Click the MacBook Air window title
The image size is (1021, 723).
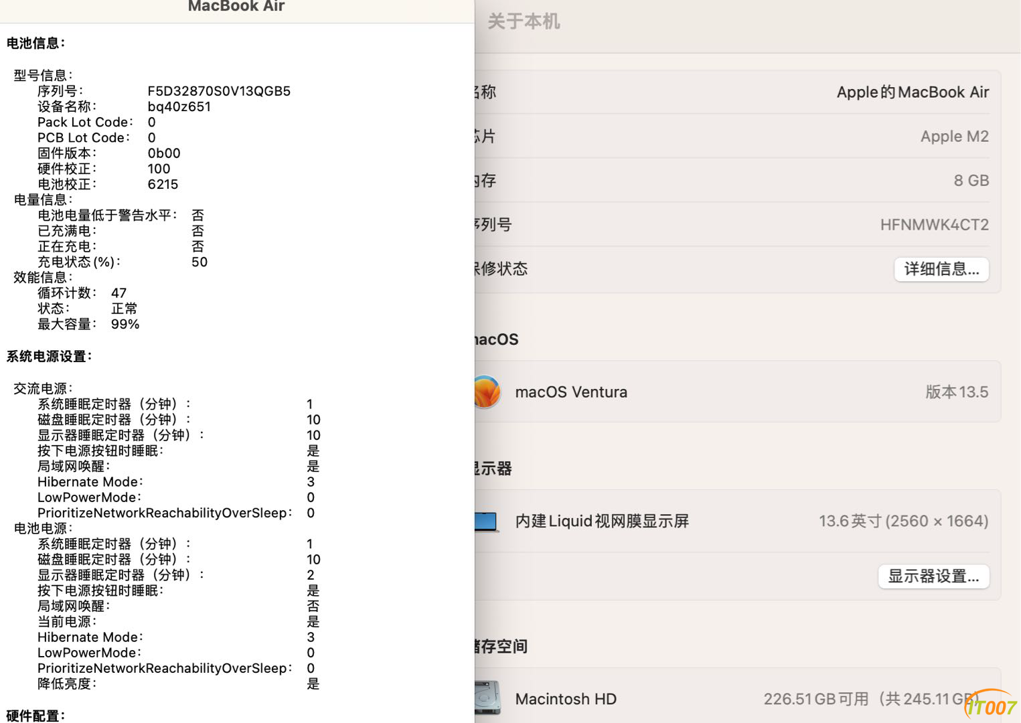coord(236,6)
